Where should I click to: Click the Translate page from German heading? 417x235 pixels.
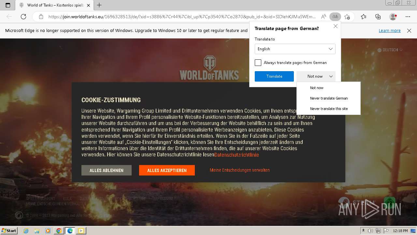[x=287, y=28]
